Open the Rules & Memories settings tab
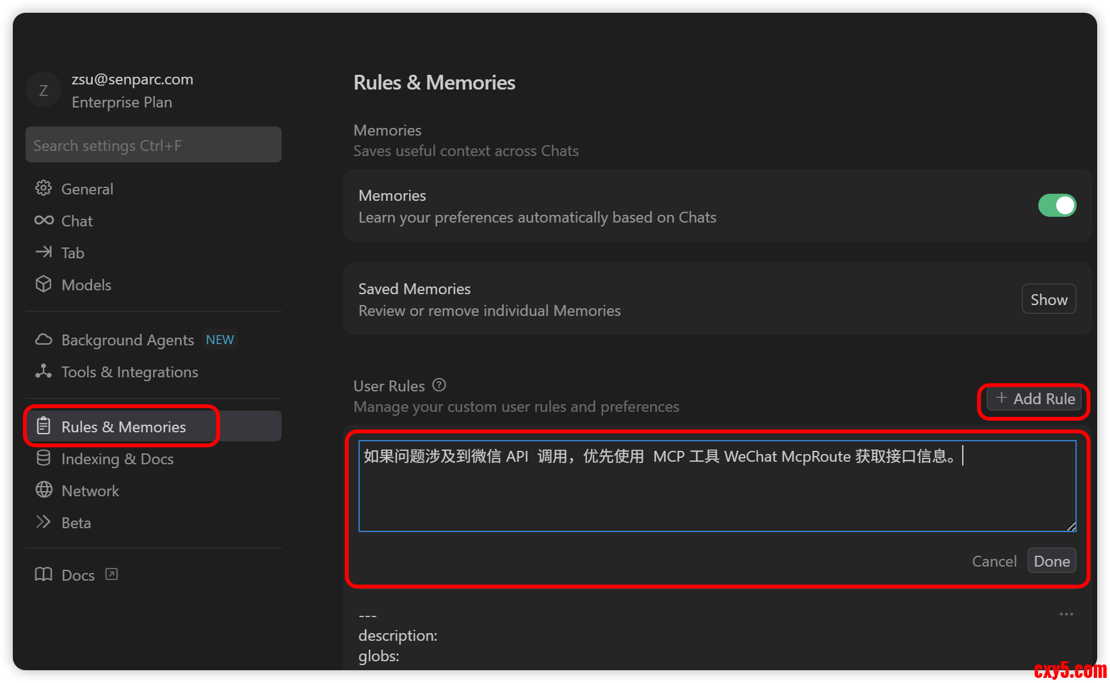The height and width of the screenshot is (683, 1110). (123, 427)
